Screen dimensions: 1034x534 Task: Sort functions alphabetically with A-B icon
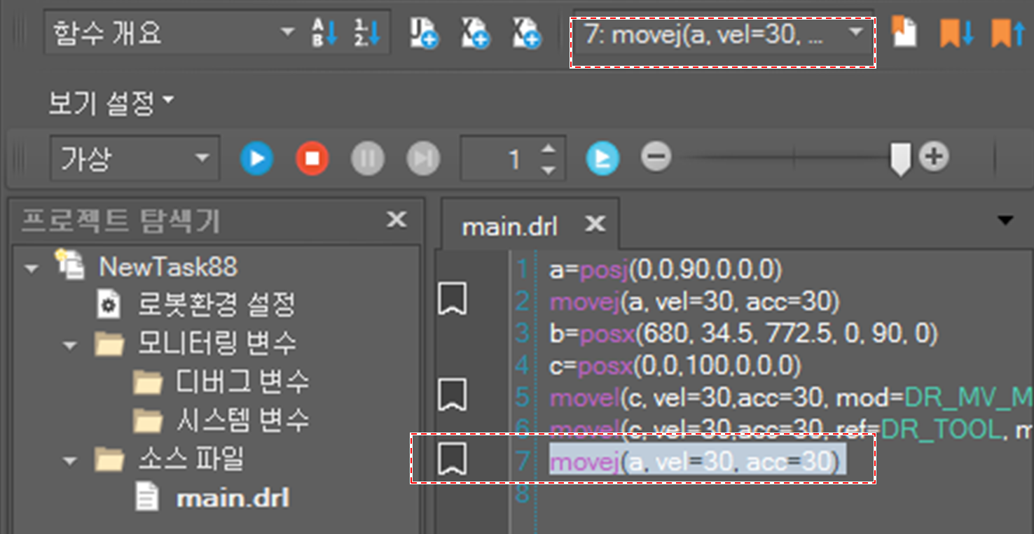[x=324, y=34]
